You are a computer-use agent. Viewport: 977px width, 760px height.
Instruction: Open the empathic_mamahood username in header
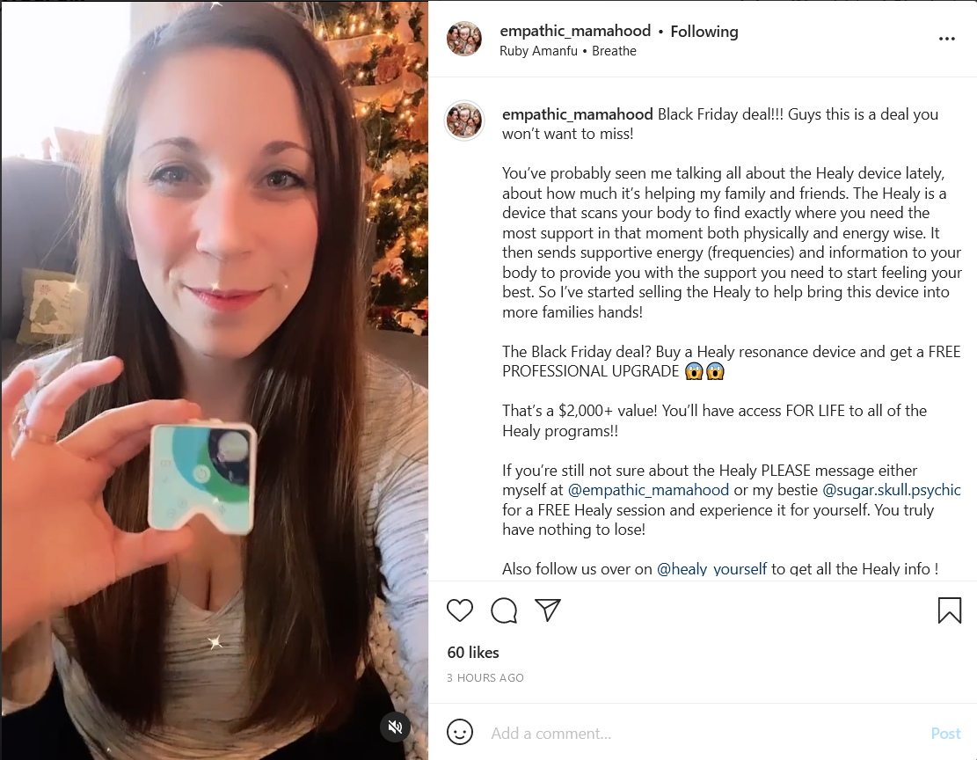tap(575, 31)
